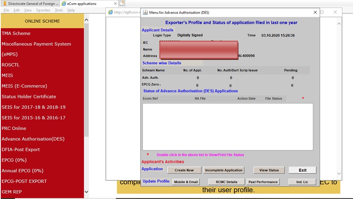353x199 pixels.
Task: Select SEIS for 2017-18 & 2018-19
Action: point(33,107)
